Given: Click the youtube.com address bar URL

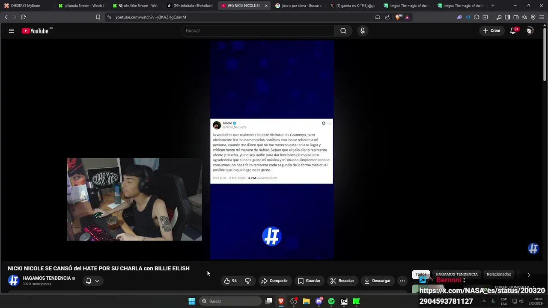Looking at the screenshot, I should [151, 17].
